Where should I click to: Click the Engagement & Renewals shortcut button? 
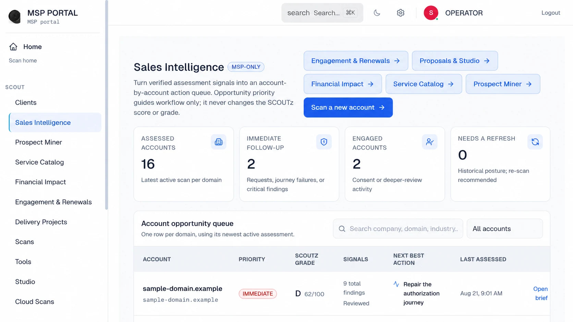(x=356, y=61)
